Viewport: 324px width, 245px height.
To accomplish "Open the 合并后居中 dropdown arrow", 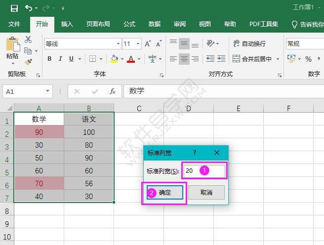I will (278, 59).
